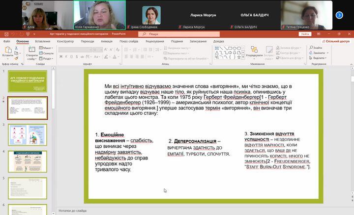Show next participants with the blue arrow button
354x215 pixels.
[339, 15]
